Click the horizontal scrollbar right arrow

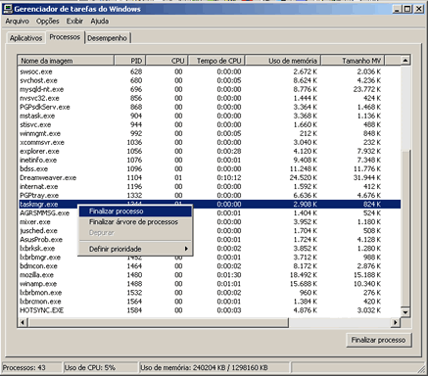[x=396, y=322]
